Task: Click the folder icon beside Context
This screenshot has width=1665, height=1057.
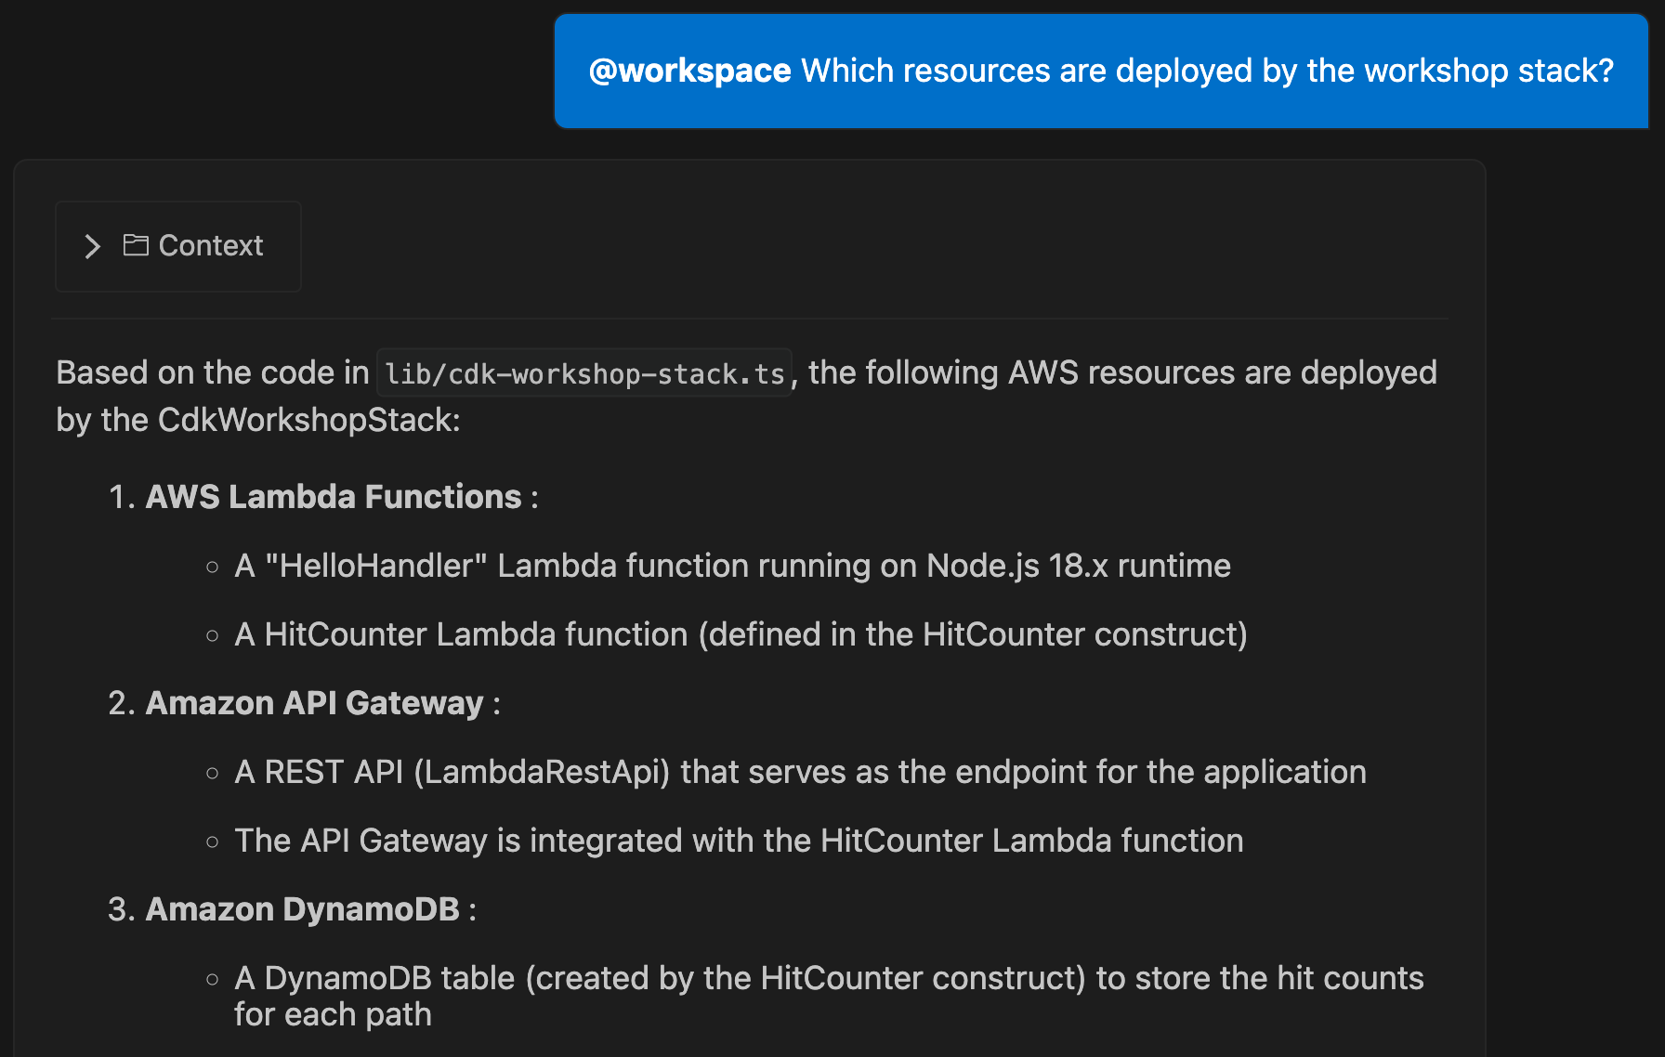Action: click(136, 245)
